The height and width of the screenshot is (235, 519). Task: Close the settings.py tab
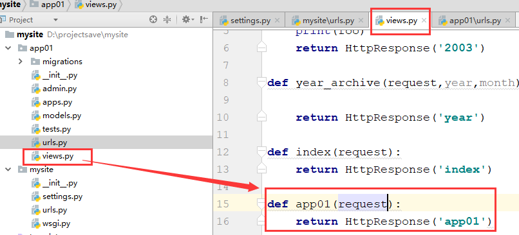[x=278, y=21]
